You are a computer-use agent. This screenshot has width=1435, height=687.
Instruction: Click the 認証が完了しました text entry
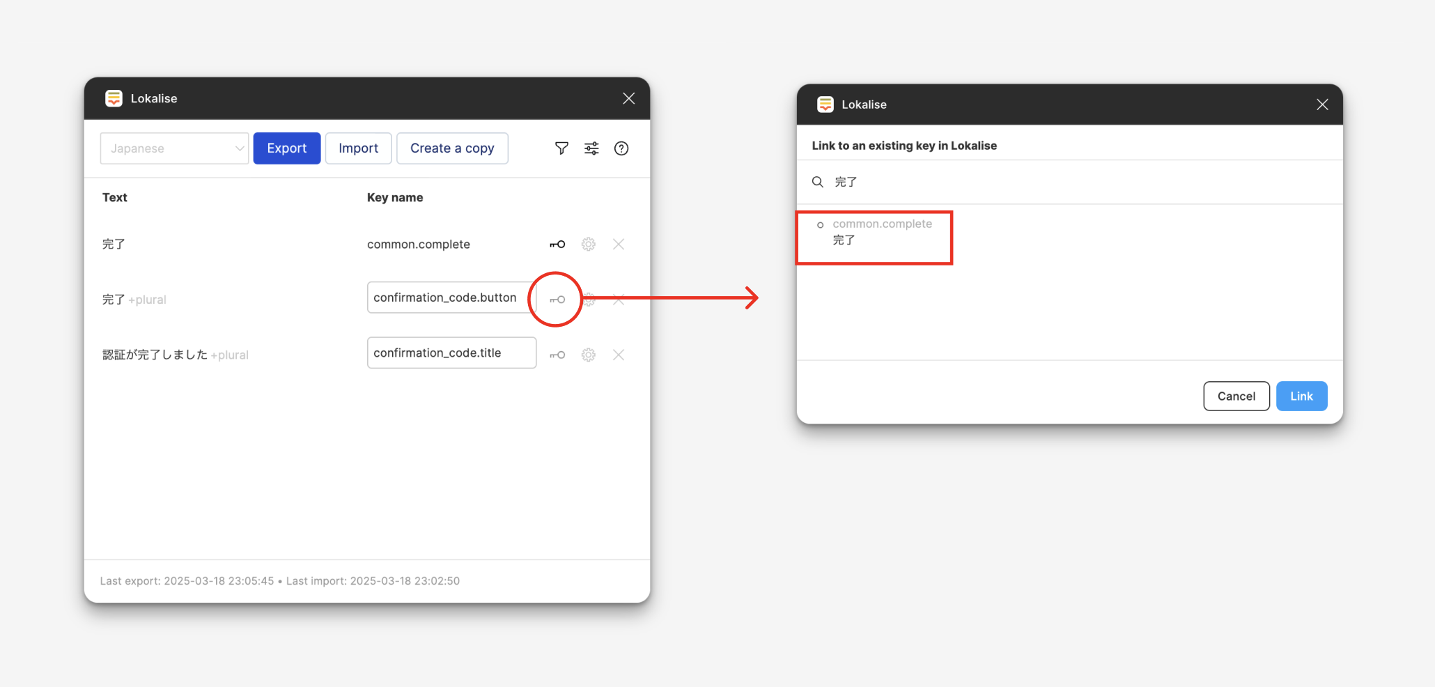pos(155,355)
